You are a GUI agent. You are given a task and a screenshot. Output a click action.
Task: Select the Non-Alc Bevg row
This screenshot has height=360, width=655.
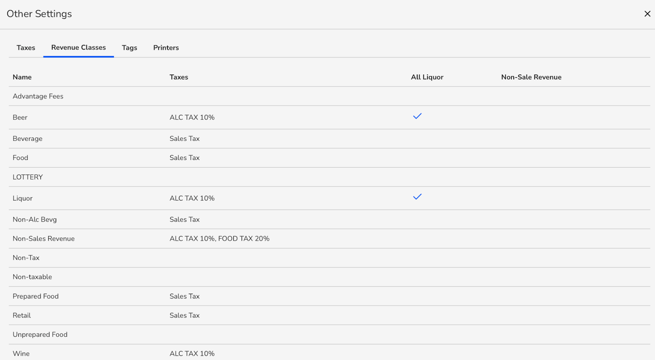(35, 220)
